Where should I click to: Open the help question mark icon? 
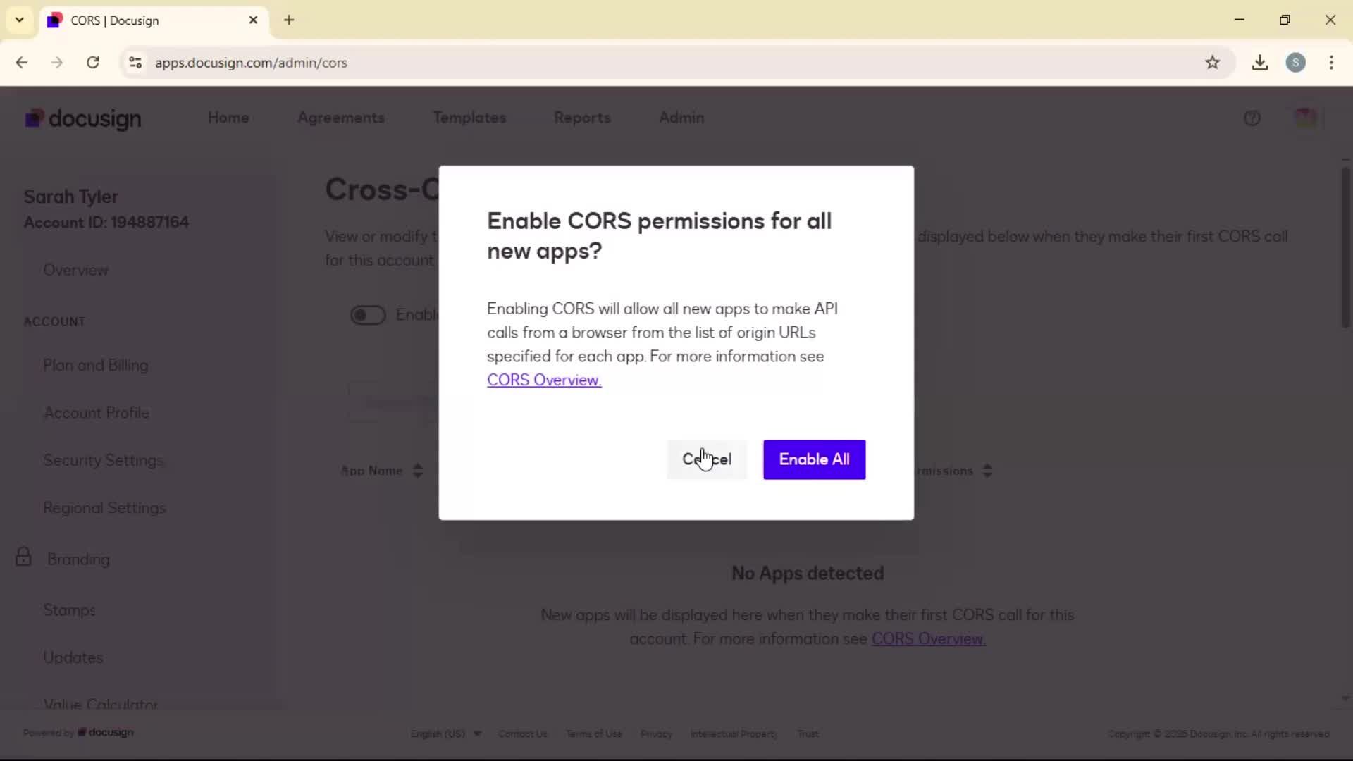1252,118
